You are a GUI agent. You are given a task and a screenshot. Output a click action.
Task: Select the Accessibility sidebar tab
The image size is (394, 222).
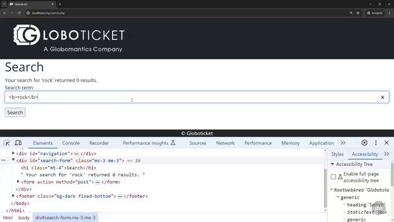(365, 154)
